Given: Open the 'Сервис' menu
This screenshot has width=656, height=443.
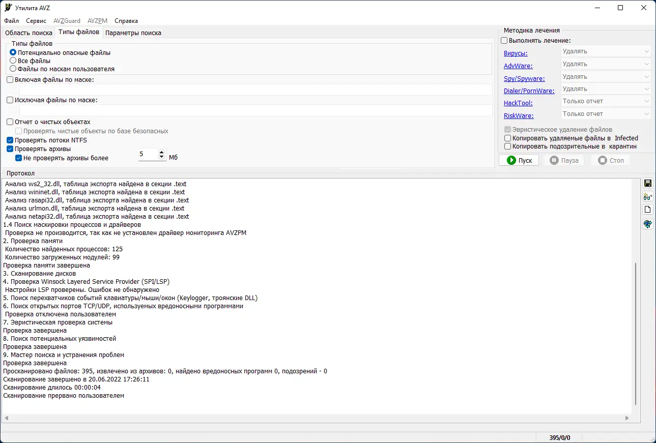Looking at the screenshot, I should (36, 21).
